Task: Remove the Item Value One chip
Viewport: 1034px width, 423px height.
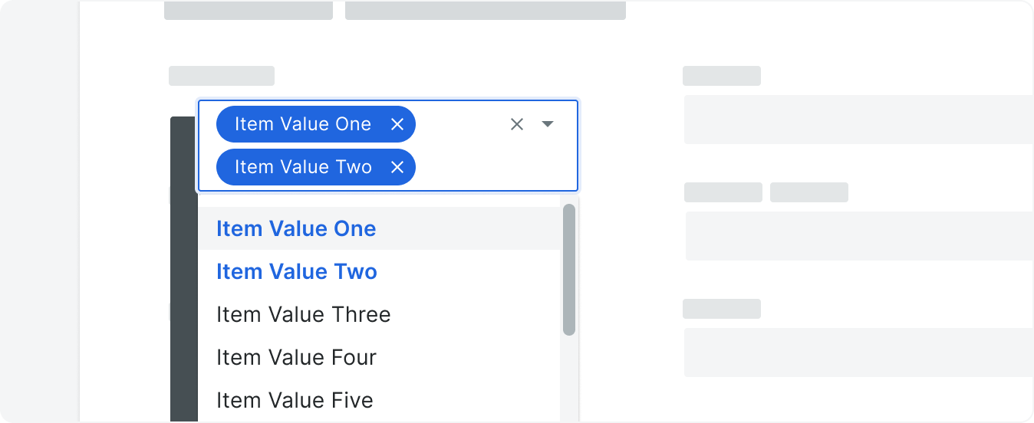Action: pos(397,124)
